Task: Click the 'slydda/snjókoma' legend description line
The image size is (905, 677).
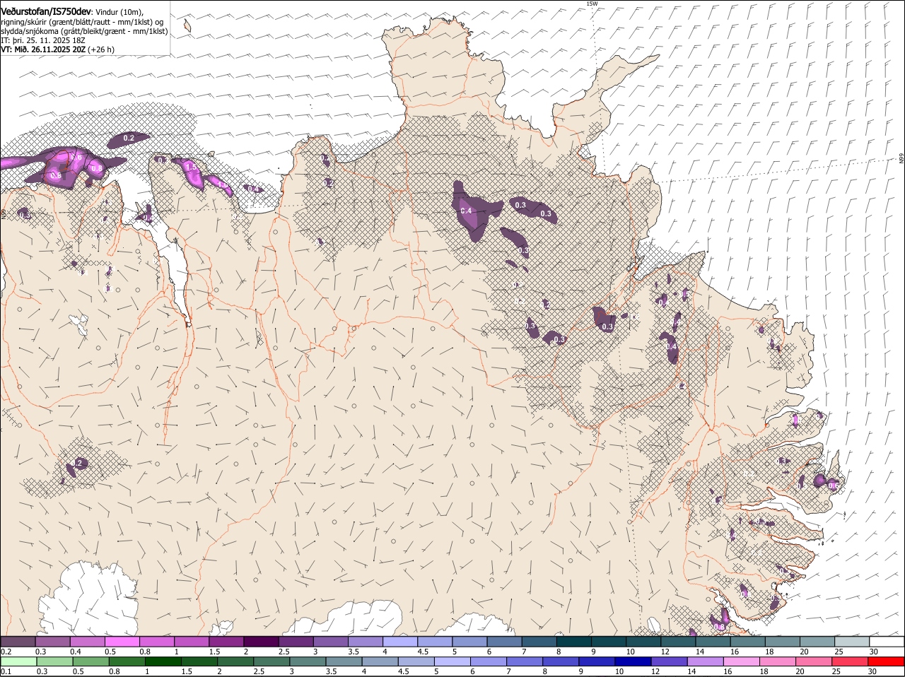Action: (x=84, y=31)
